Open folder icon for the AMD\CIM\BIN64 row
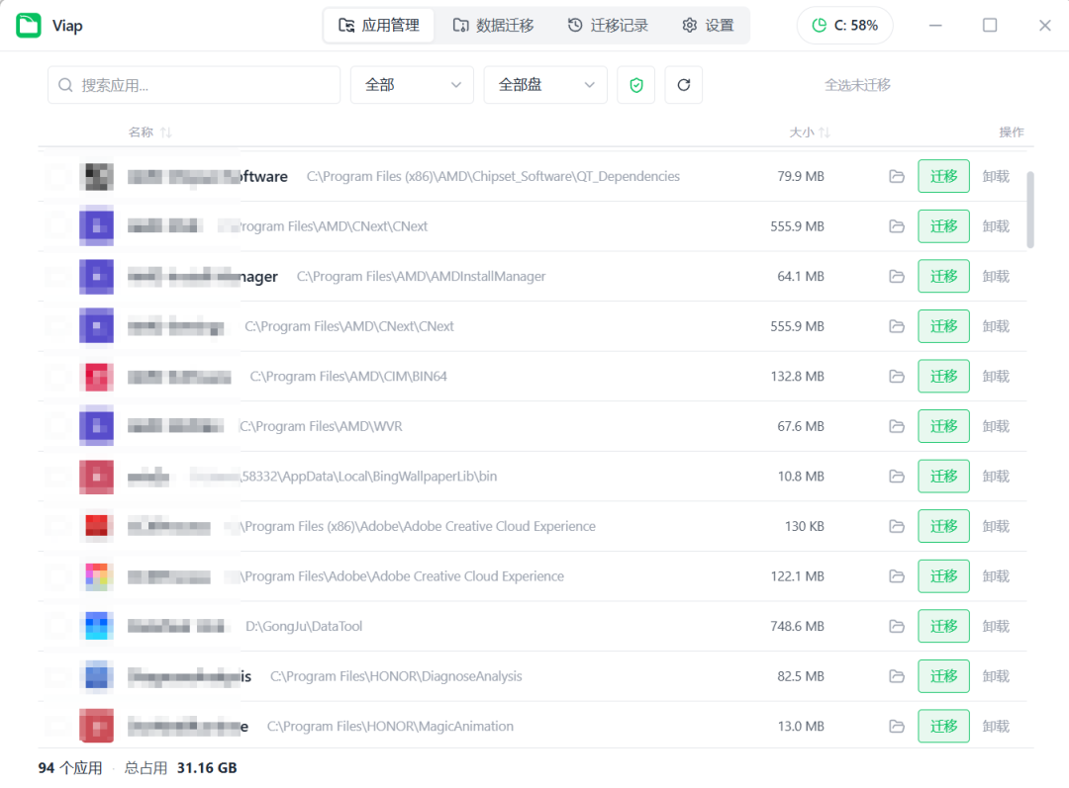The width and height of the screenshot is (1069, 788). coord(897,377)
